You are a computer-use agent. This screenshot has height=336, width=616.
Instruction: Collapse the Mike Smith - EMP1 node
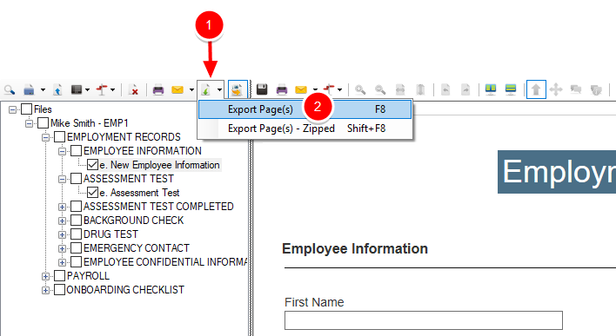(x=29, y=123)
